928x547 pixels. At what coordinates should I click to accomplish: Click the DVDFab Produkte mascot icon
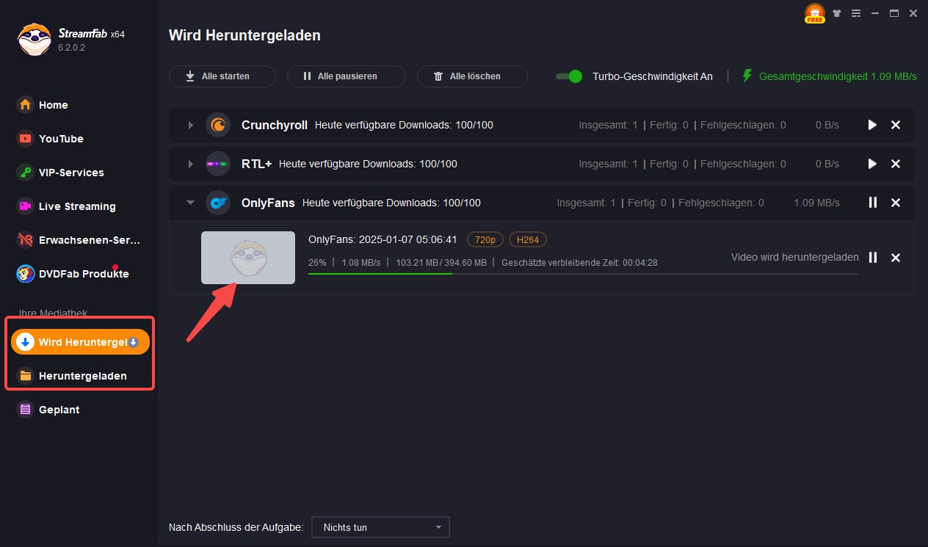[x=26, y=274]
